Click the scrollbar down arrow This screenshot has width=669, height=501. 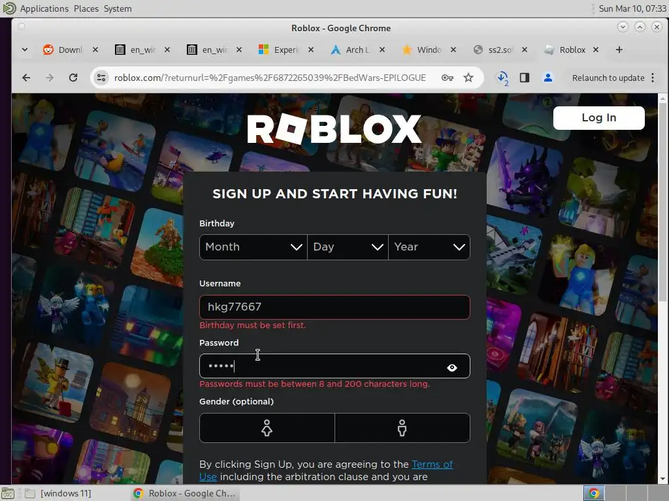tap(662, 479)
